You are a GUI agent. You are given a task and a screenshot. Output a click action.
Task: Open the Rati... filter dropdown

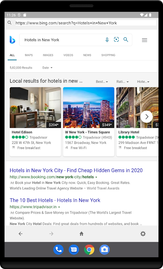click(123, 82)
